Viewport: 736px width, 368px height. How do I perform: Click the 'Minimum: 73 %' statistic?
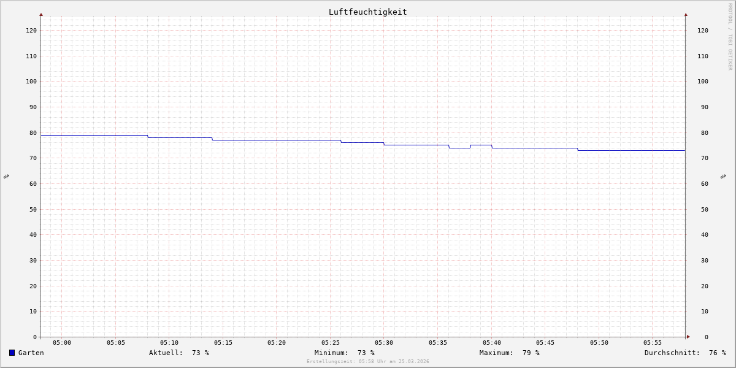tap(345, 353)
